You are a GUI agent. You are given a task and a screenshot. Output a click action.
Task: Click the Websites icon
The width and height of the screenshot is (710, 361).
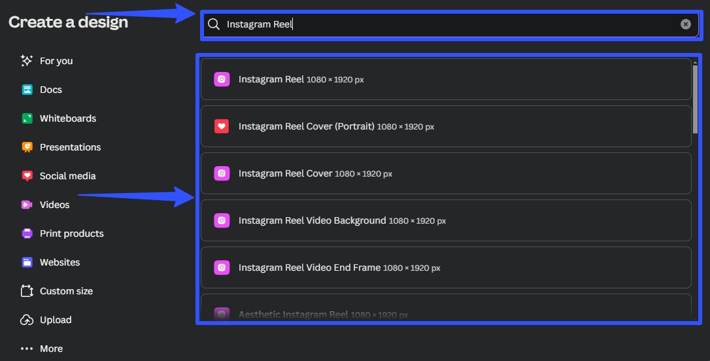27,262
